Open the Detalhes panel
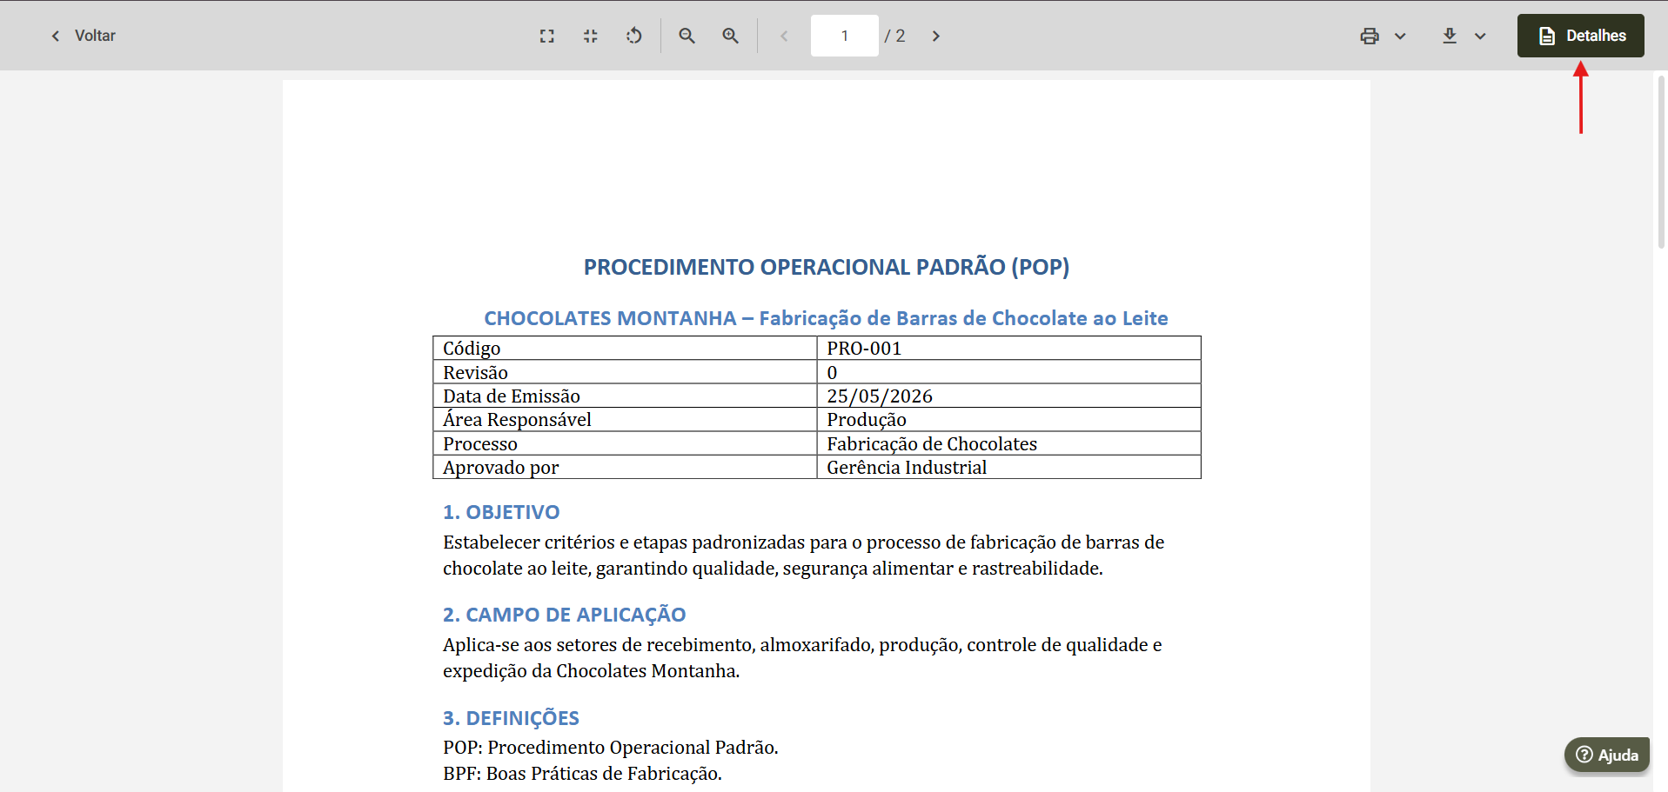The image size is (1668, 792). (1581, 36)
